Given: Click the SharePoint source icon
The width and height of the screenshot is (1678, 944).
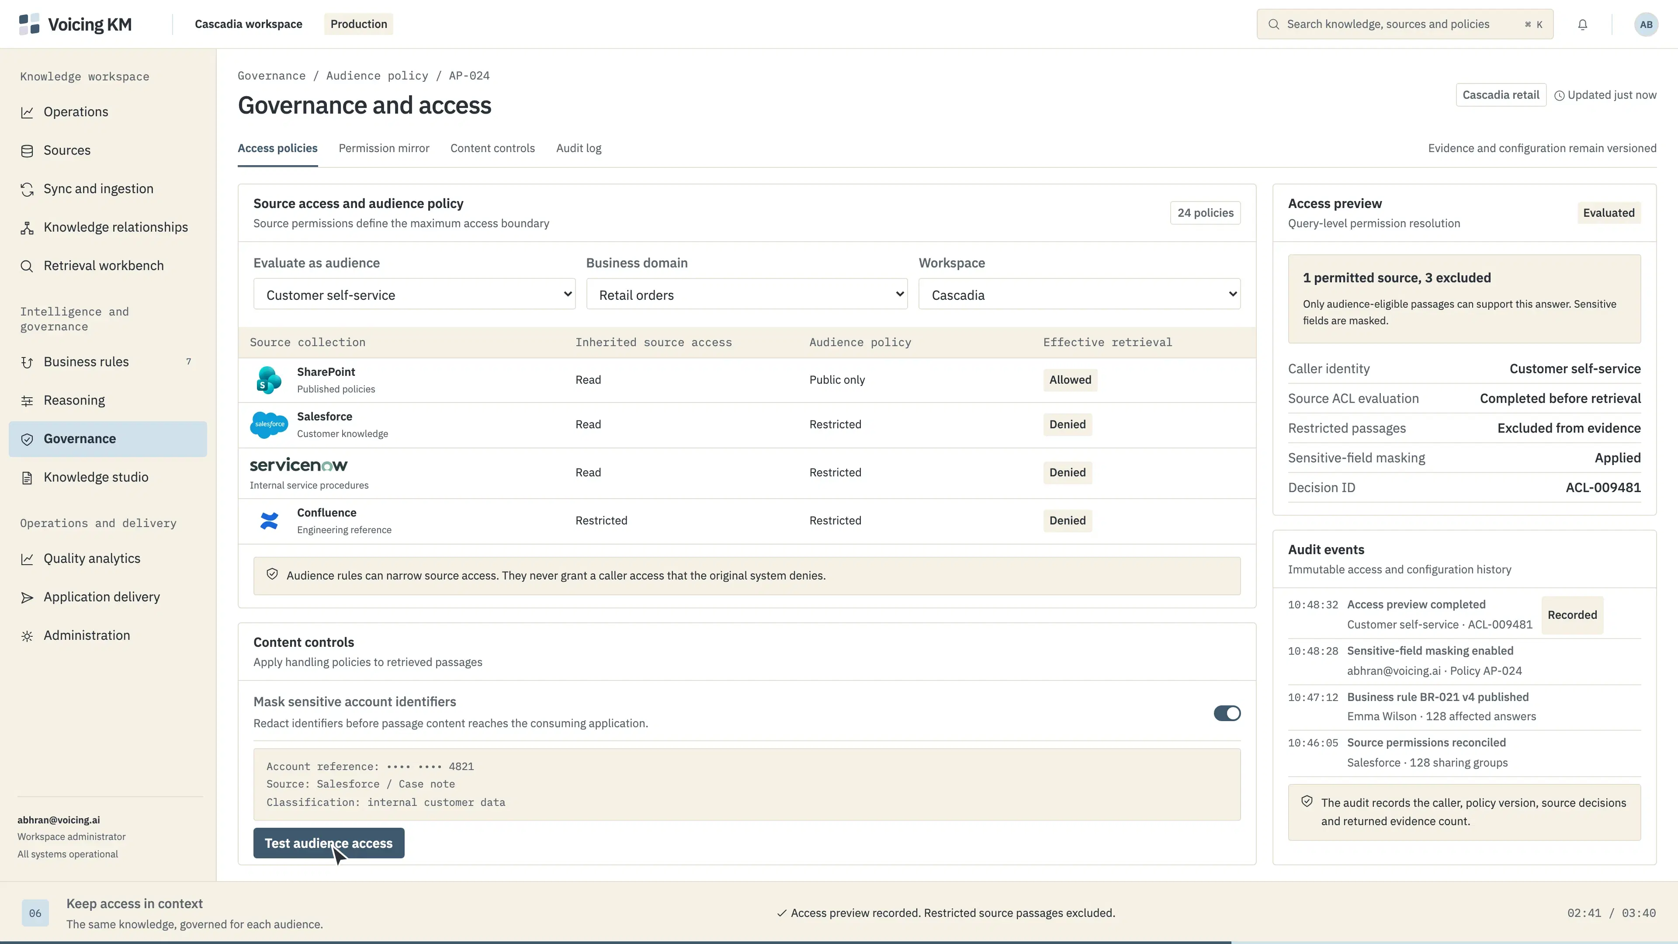Looking at the screenshot, I should click(268, 380).
